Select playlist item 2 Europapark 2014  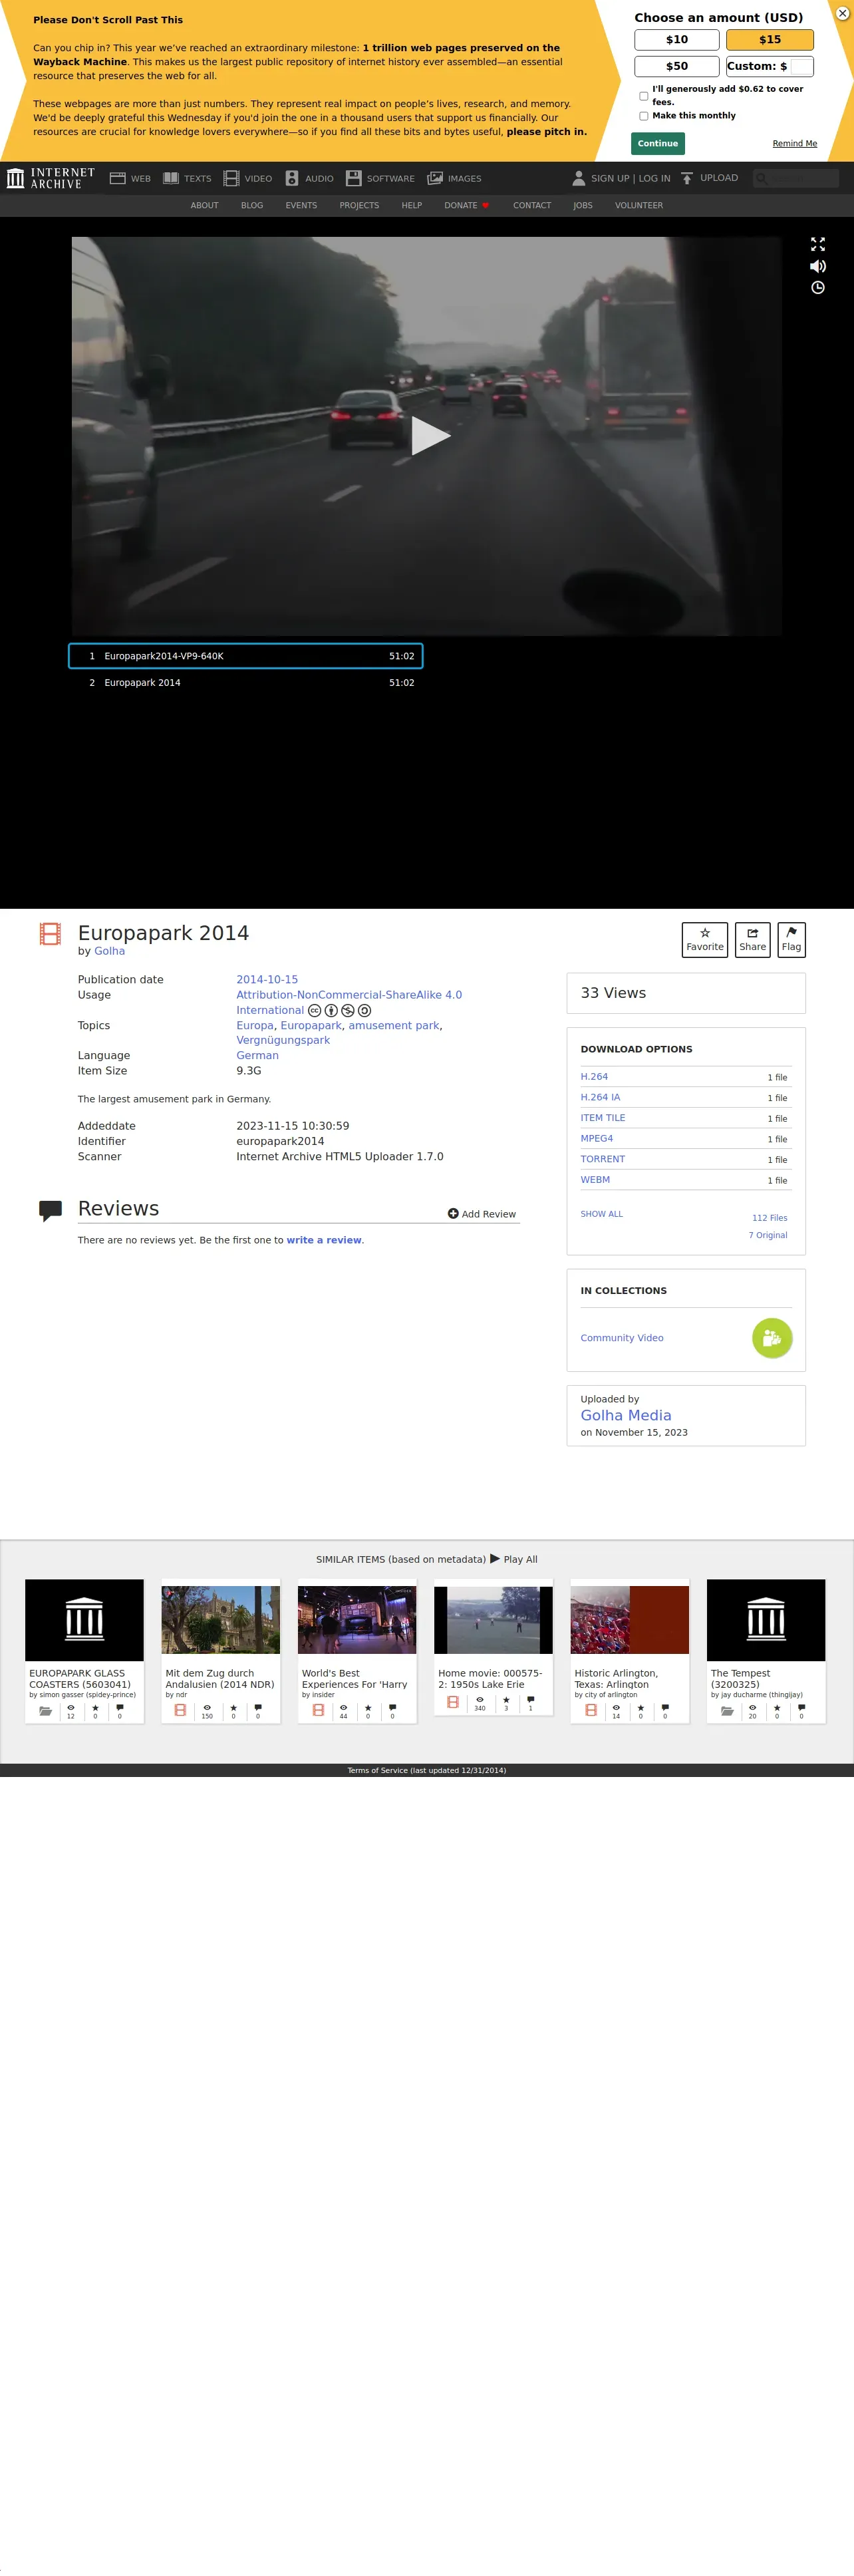[246, 683]
